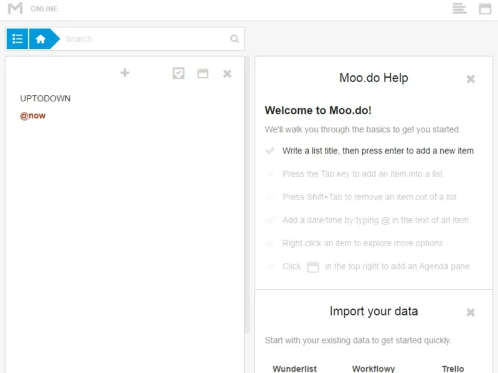498x373 pixels.
Task: Add a new item with plus icon
Action: pos(125,73)
